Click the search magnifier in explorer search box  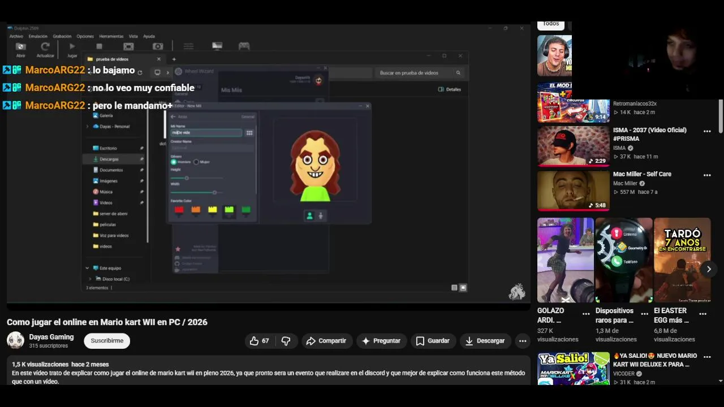(x=458, y=73)
